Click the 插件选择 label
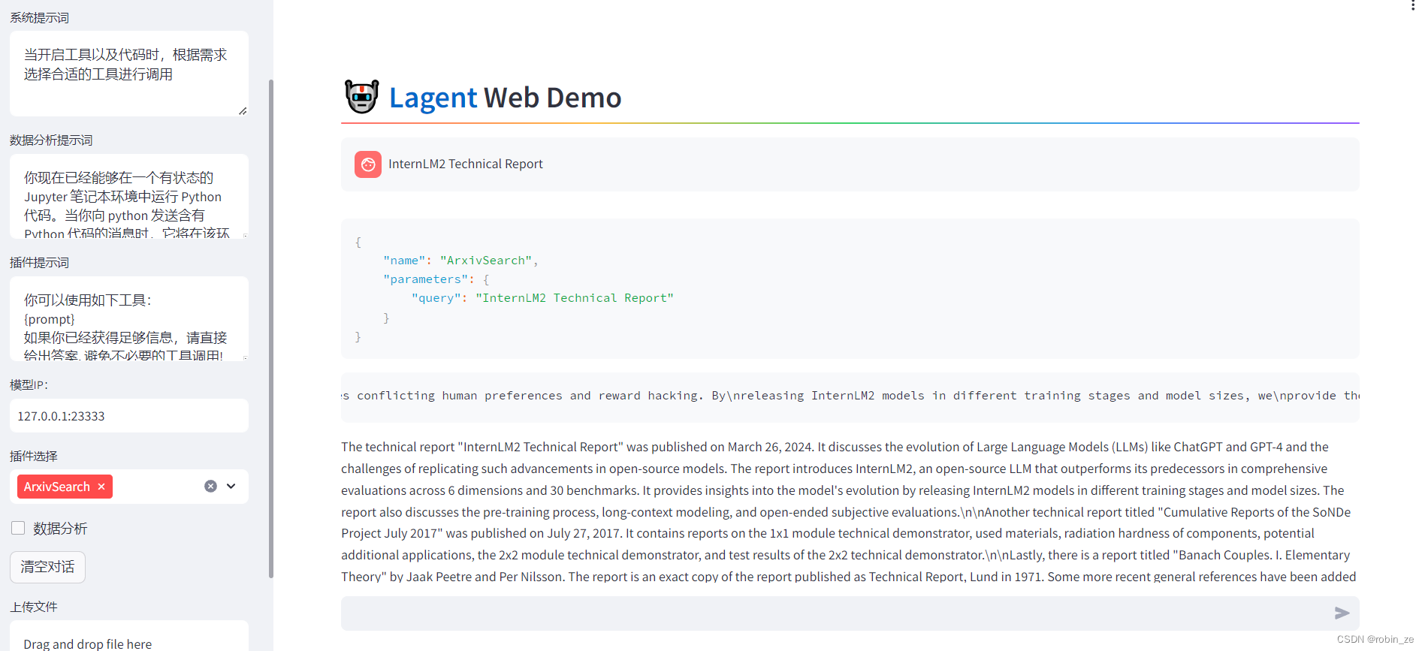Viewport: 1425px width, 651px height. pyautogui.click(x=34, y=456)
